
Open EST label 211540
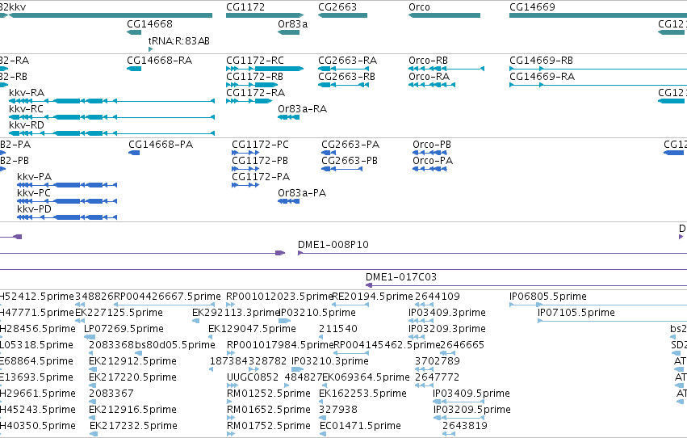point(338,329)
